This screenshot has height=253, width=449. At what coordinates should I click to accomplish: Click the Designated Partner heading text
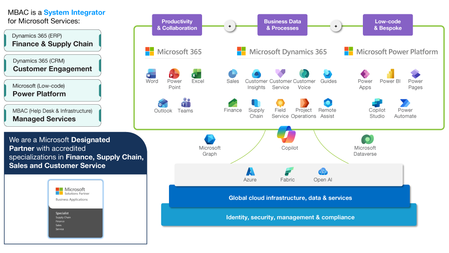(60, 144)
